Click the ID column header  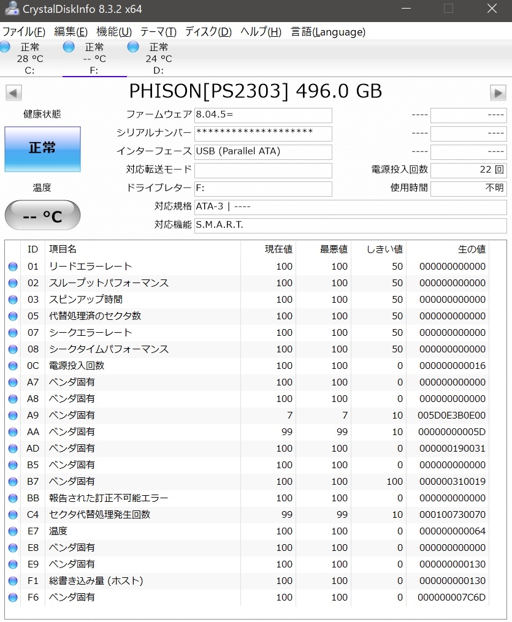pos(32,249)
